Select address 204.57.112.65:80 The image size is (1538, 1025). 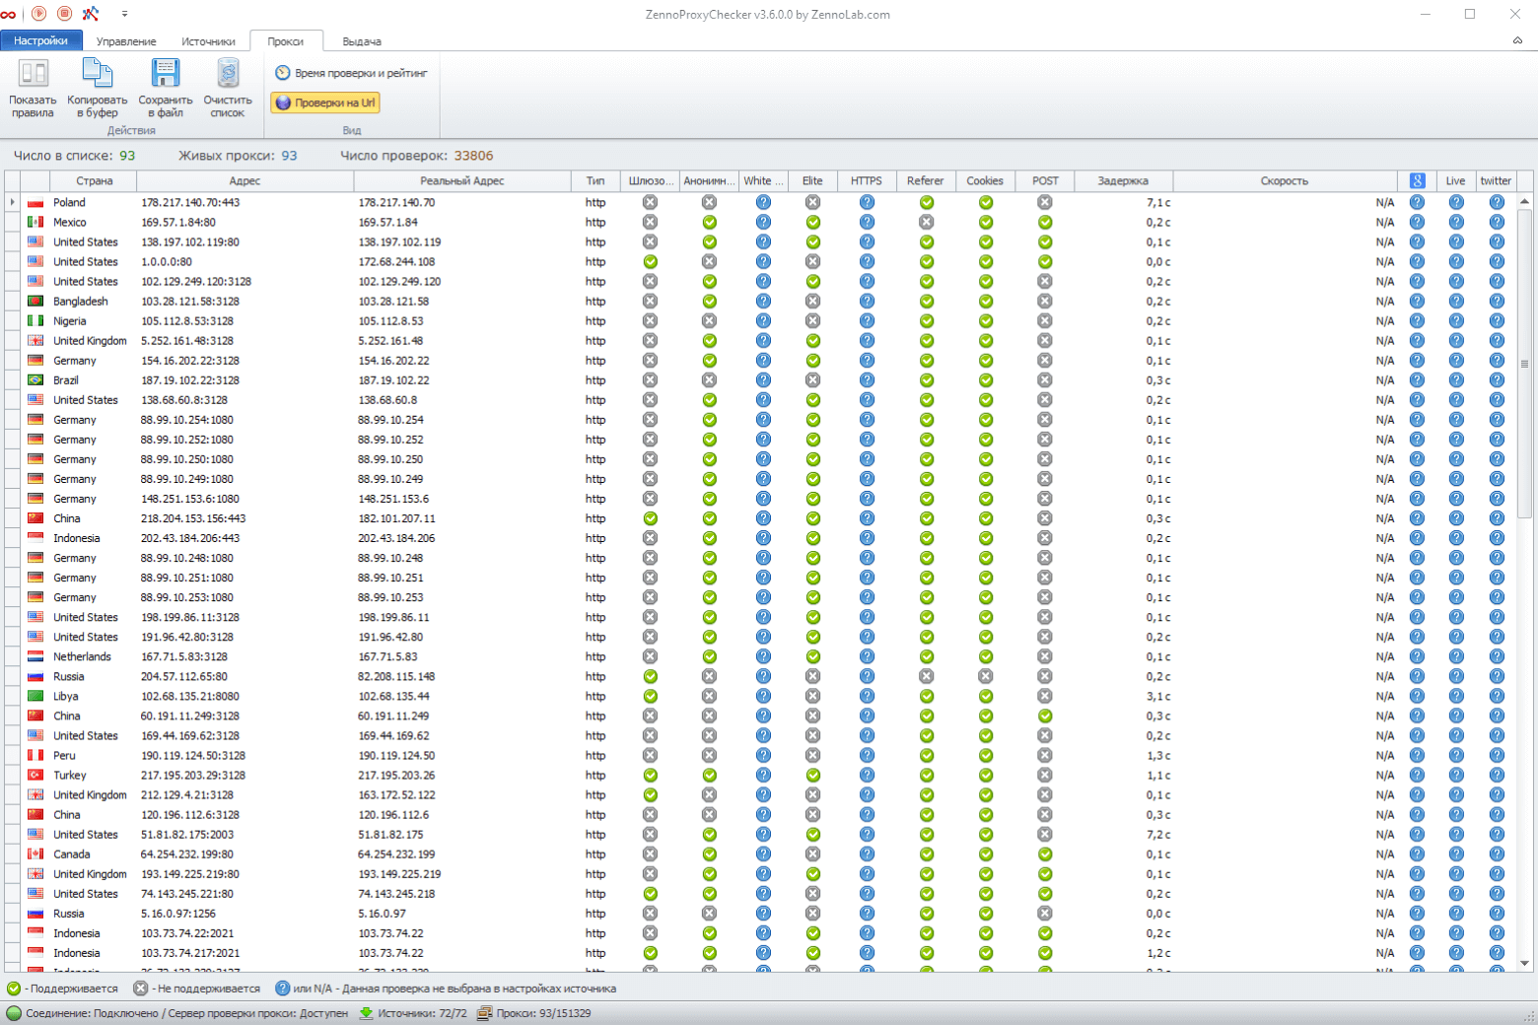(x=184, y=676)
